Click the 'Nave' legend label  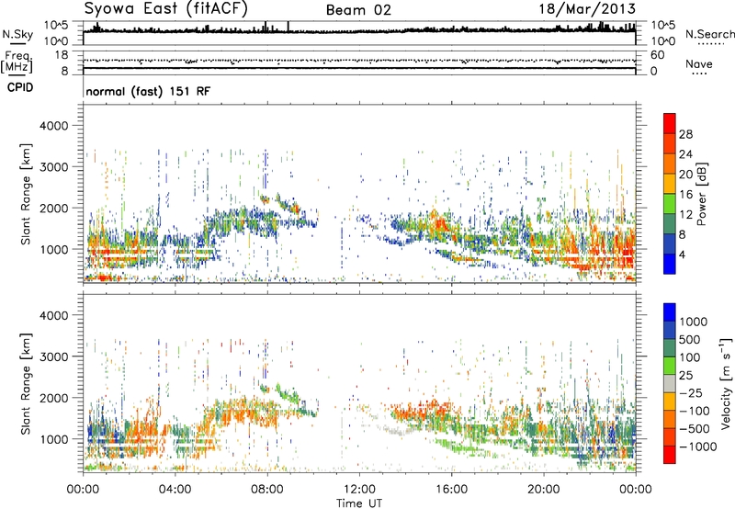tap(698, 64)
